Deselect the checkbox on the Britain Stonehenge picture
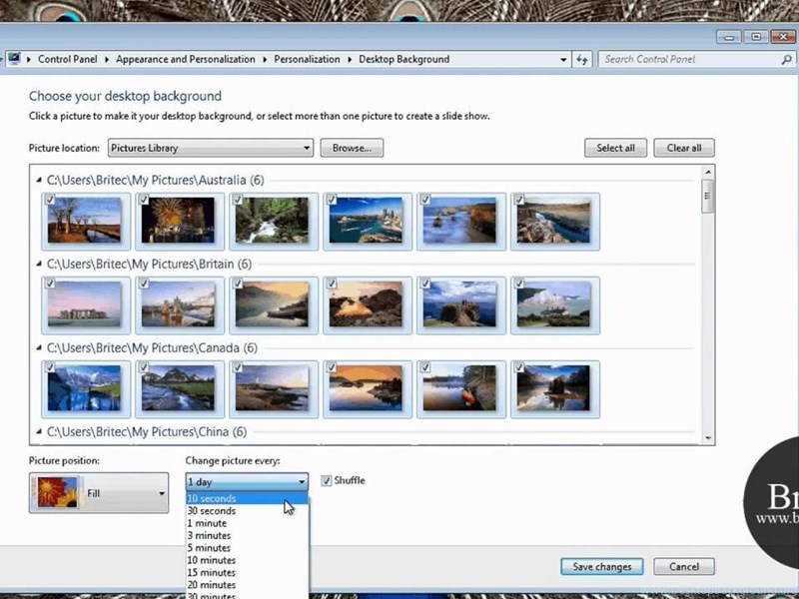Viewport: 799px width, 599px height. (50, 284)
